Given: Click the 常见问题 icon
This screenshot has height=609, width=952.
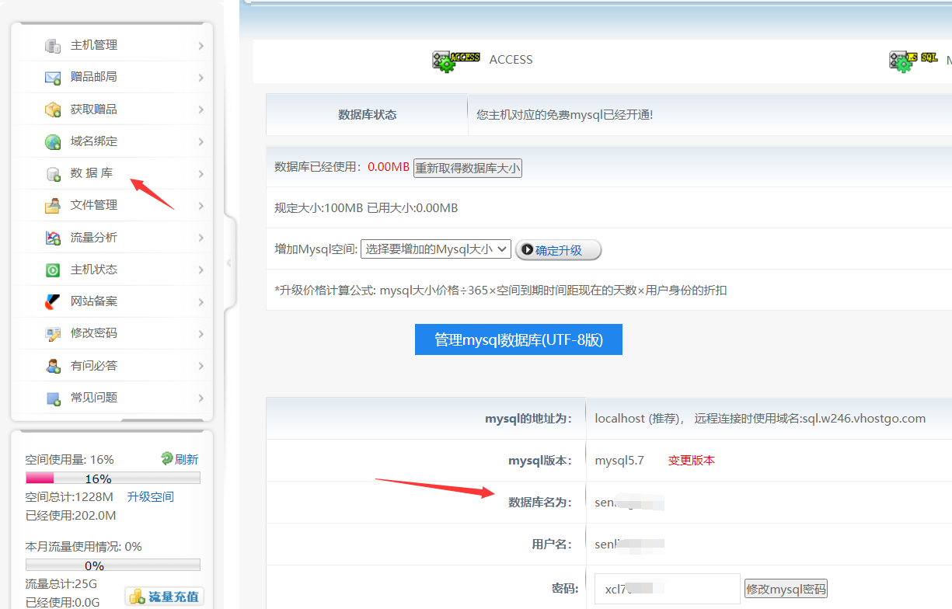Looking at the screenshot, I should point(53,398).
